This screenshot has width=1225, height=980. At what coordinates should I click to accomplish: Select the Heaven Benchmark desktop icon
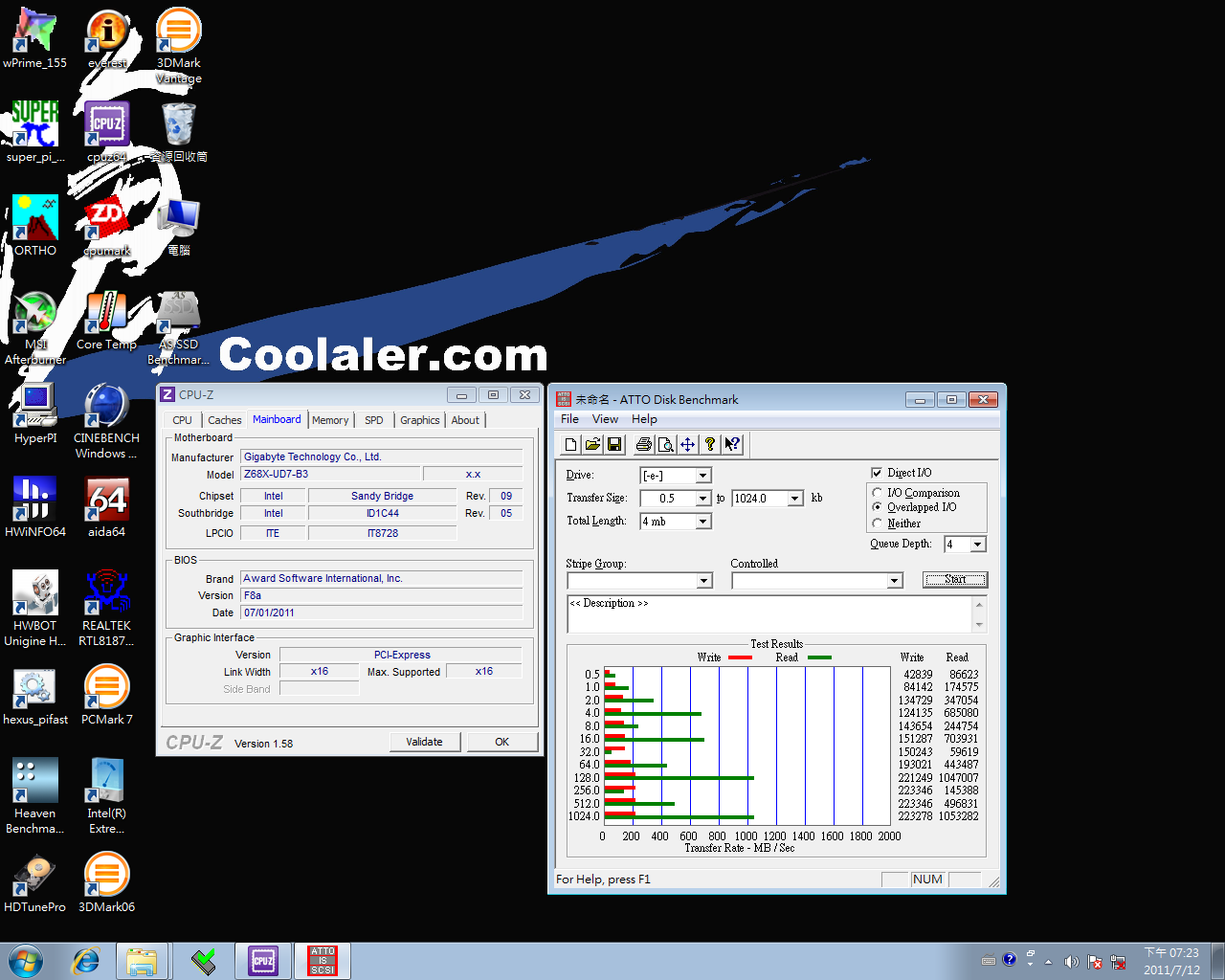point(35,796)
